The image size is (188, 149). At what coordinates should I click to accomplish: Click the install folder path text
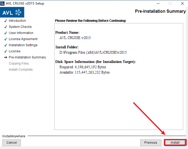pos(93,53)
